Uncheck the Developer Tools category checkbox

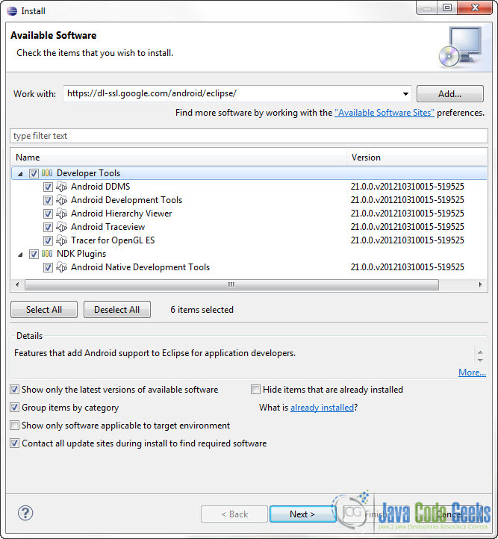[34, 174]
